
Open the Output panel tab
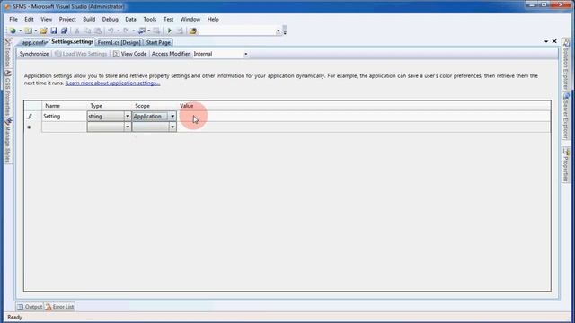30,307
